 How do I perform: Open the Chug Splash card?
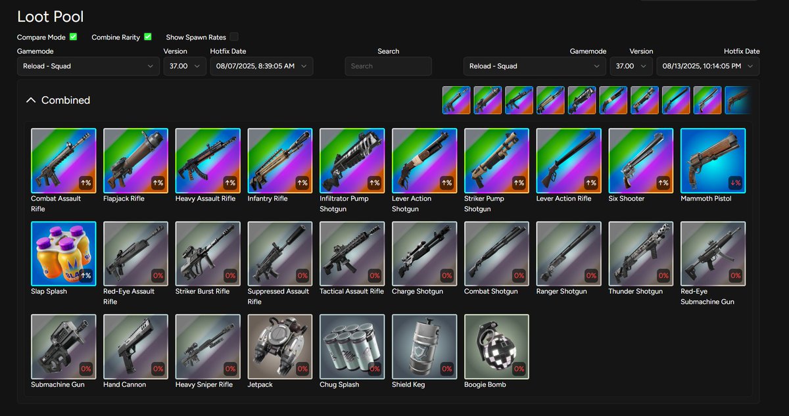coord(352,346)
